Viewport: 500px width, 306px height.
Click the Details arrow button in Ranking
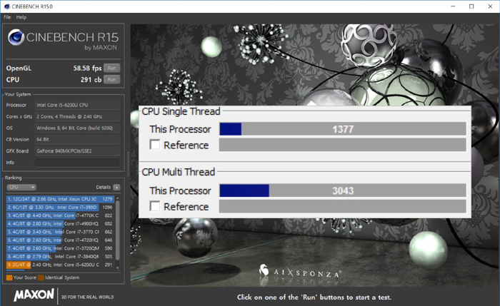[x=116, y=187]
